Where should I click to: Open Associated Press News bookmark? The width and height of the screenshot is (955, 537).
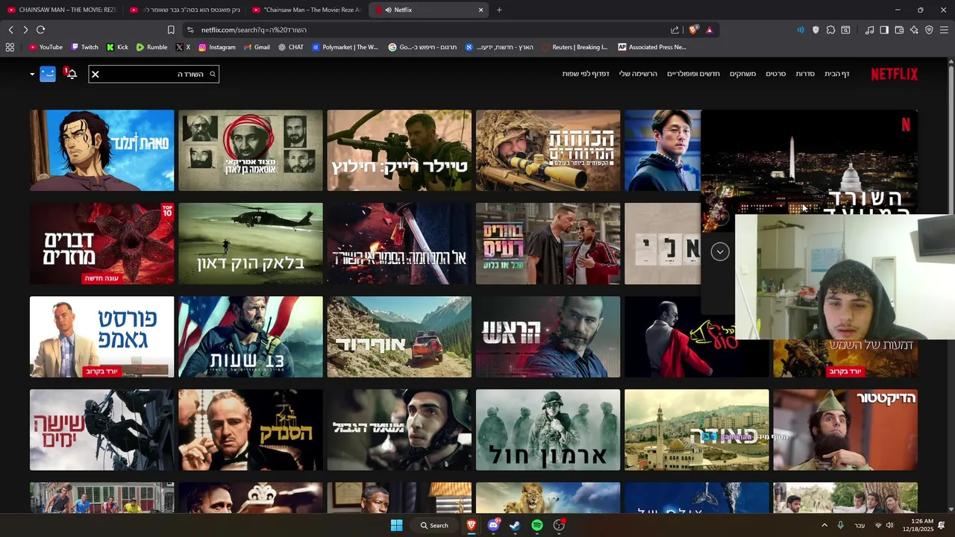(652, 47)
